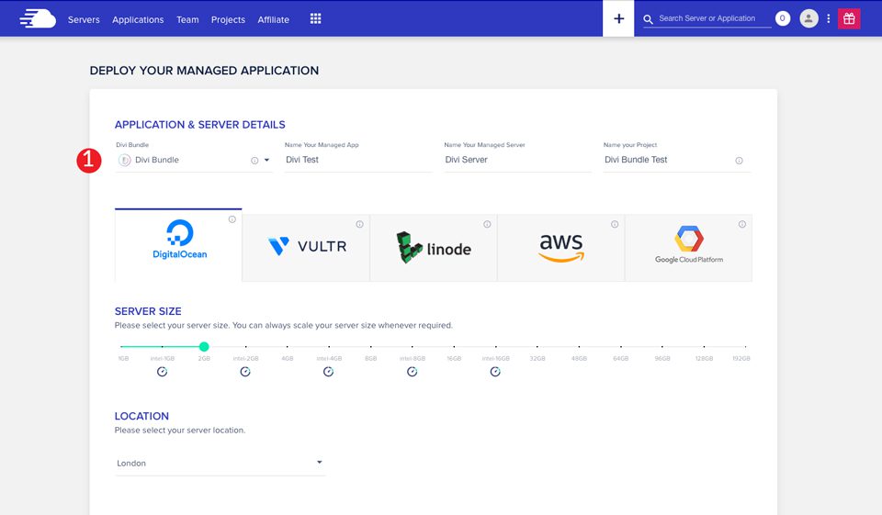The width and height of the screenshot is (882, 515).
Task: Select Google Cloud Platform provider
Action: (688, 246)
